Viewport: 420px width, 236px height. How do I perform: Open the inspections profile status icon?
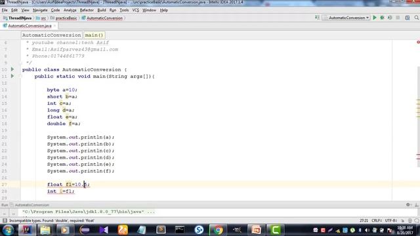pos(409,220)
